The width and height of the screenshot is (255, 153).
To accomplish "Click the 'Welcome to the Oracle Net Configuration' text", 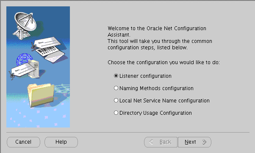I will (x=157, y=28).
